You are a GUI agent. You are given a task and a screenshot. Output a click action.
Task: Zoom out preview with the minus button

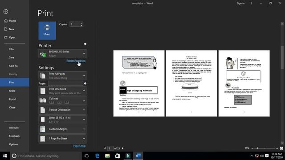tap(252, 148)
